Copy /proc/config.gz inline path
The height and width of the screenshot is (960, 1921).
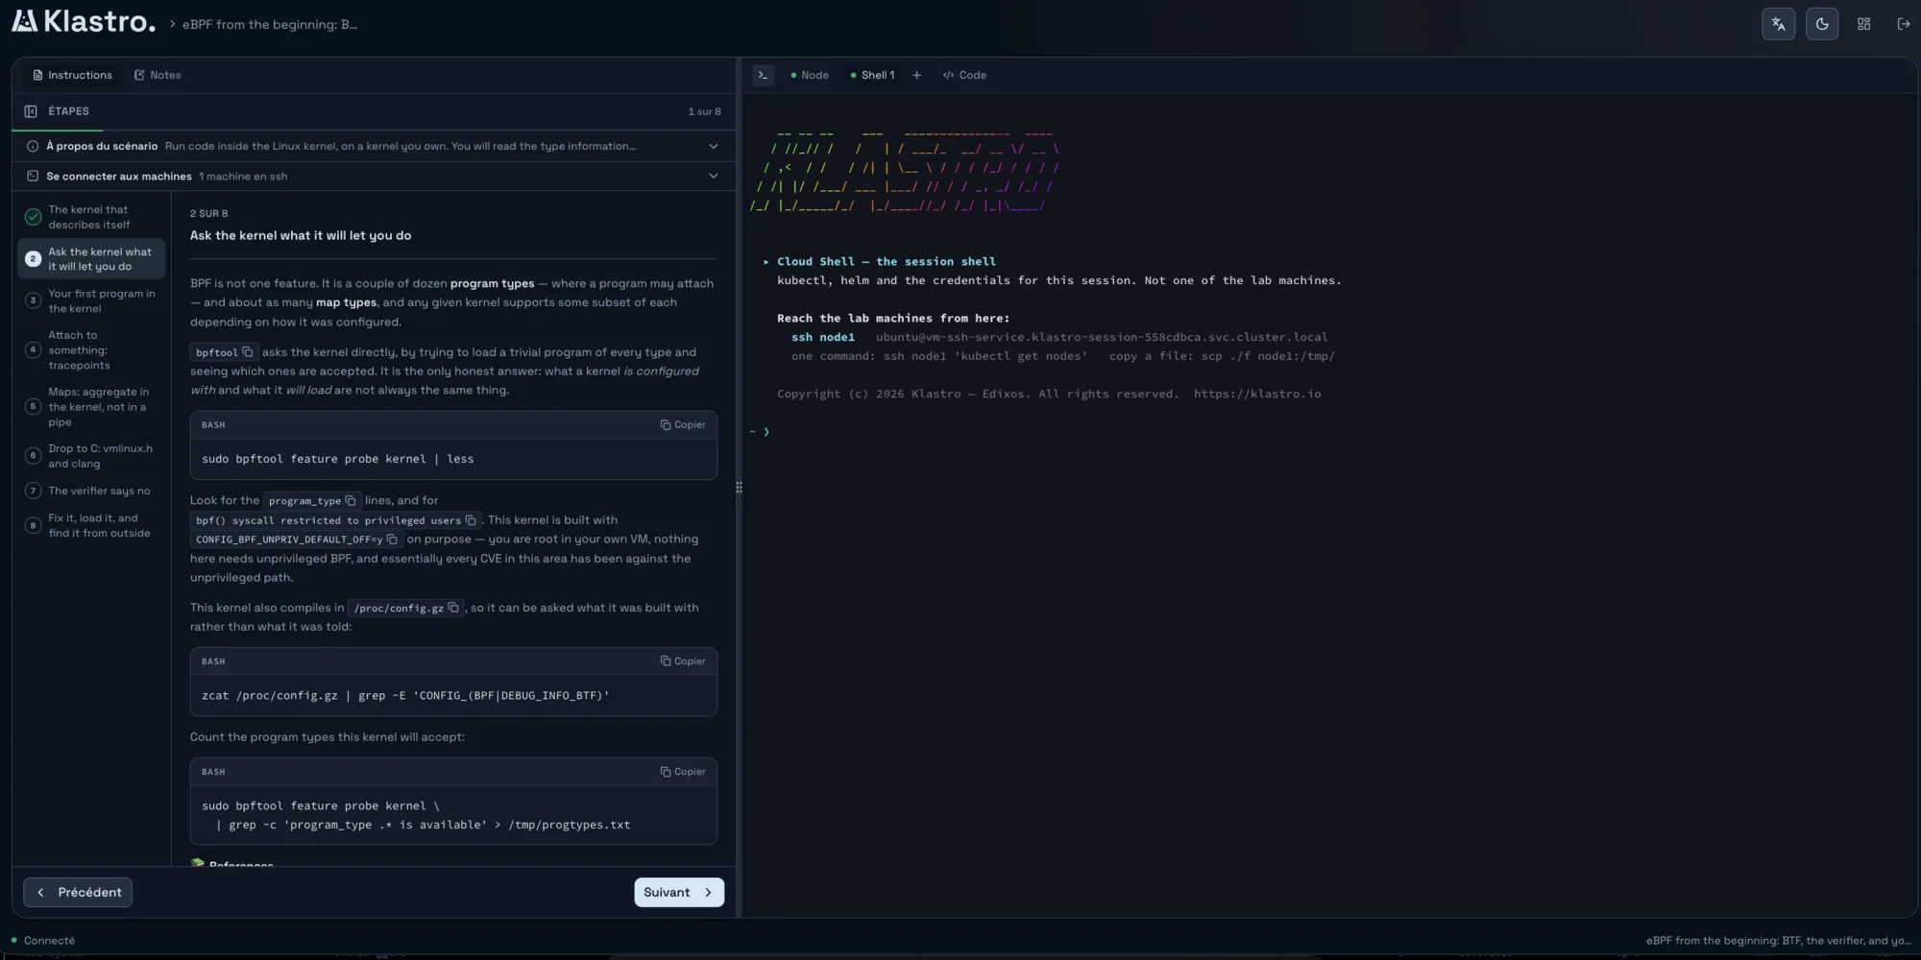[x=453, y=608]
